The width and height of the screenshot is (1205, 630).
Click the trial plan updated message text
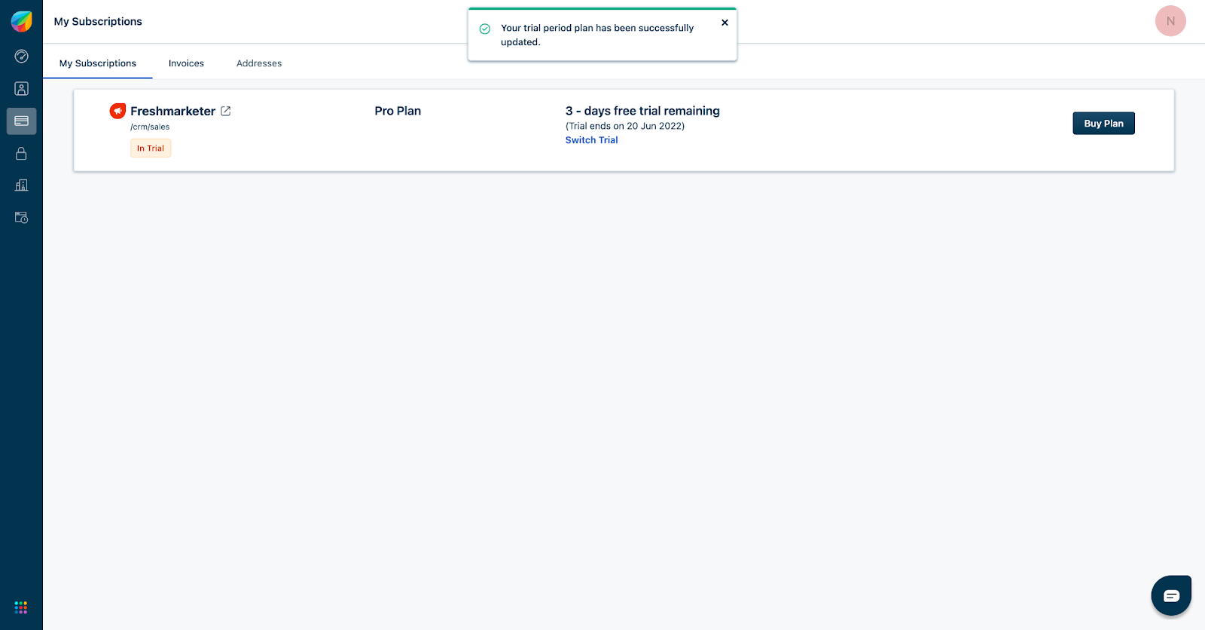(597, 35)
